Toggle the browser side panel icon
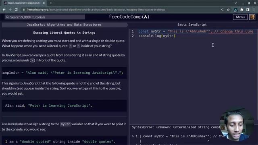258x145 pixels. tap(248, 10)
